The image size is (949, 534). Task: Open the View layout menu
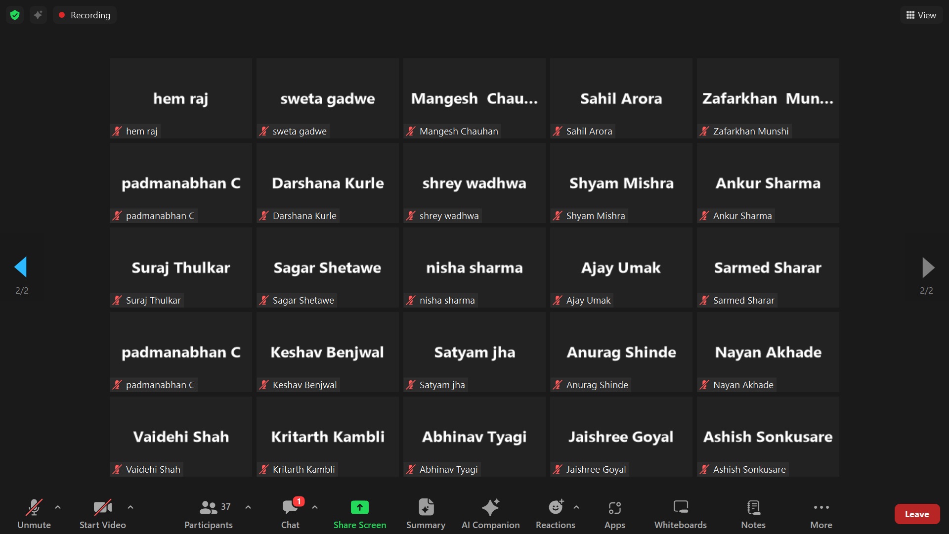(921, 15)
